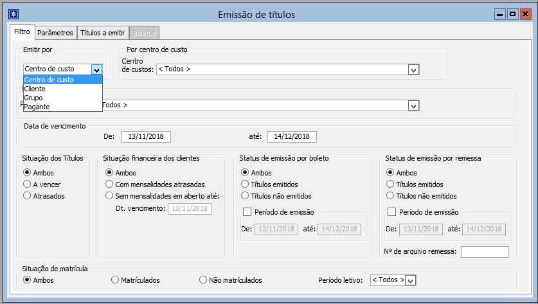Enable Período de emissão checkbox for boleto
Screen dimensions: 538x304
[x=247, y=213]
